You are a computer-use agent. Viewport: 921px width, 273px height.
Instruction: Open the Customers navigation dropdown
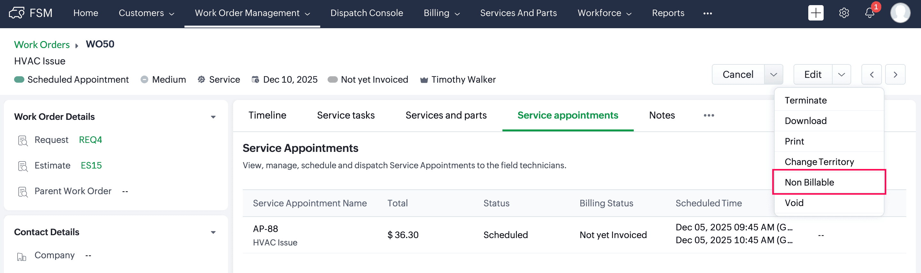pyautogui.click(x=146, y=13)
